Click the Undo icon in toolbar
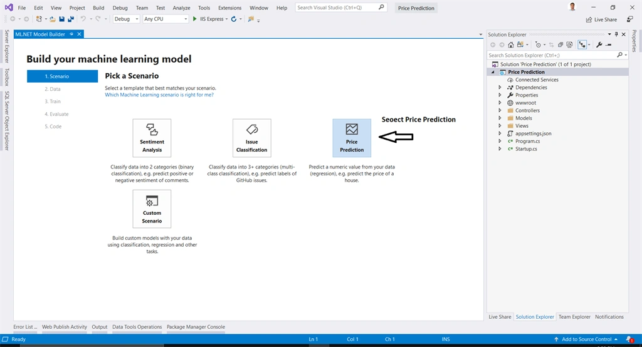 (83, 19)
